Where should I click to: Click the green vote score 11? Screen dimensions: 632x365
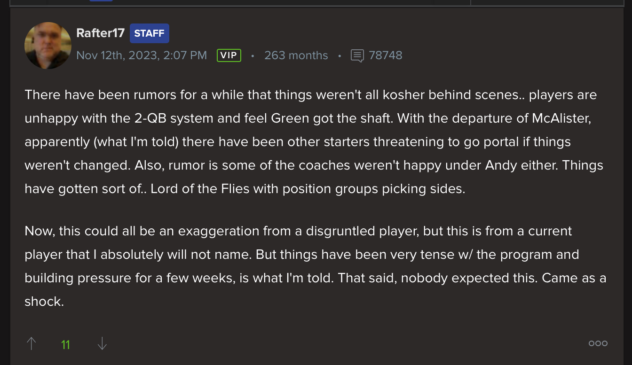65,345
